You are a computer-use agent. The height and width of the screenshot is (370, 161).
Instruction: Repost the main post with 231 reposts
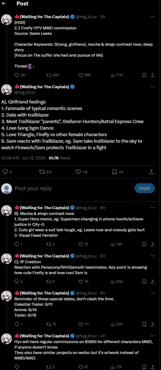pyautogui.click(x=45, y=172)
